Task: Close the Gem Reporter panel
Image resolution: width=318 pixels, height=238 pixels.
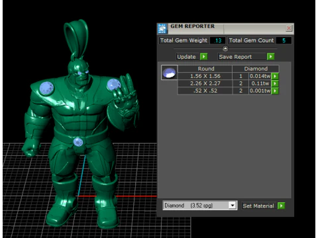Action: pos(289,28)
